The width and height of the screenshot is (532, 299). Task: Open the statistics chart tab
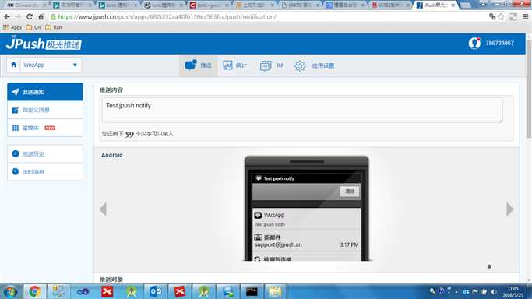tap(234, 65)
